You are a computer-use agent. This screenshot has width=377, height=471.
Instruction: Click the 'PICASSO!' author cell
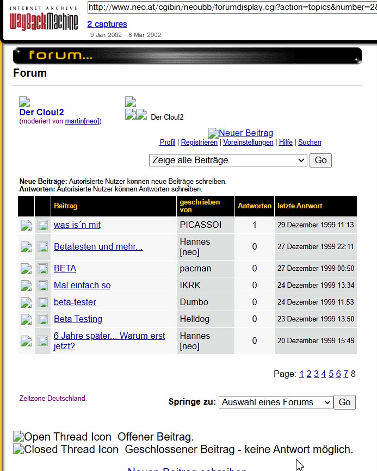[206, 225]
